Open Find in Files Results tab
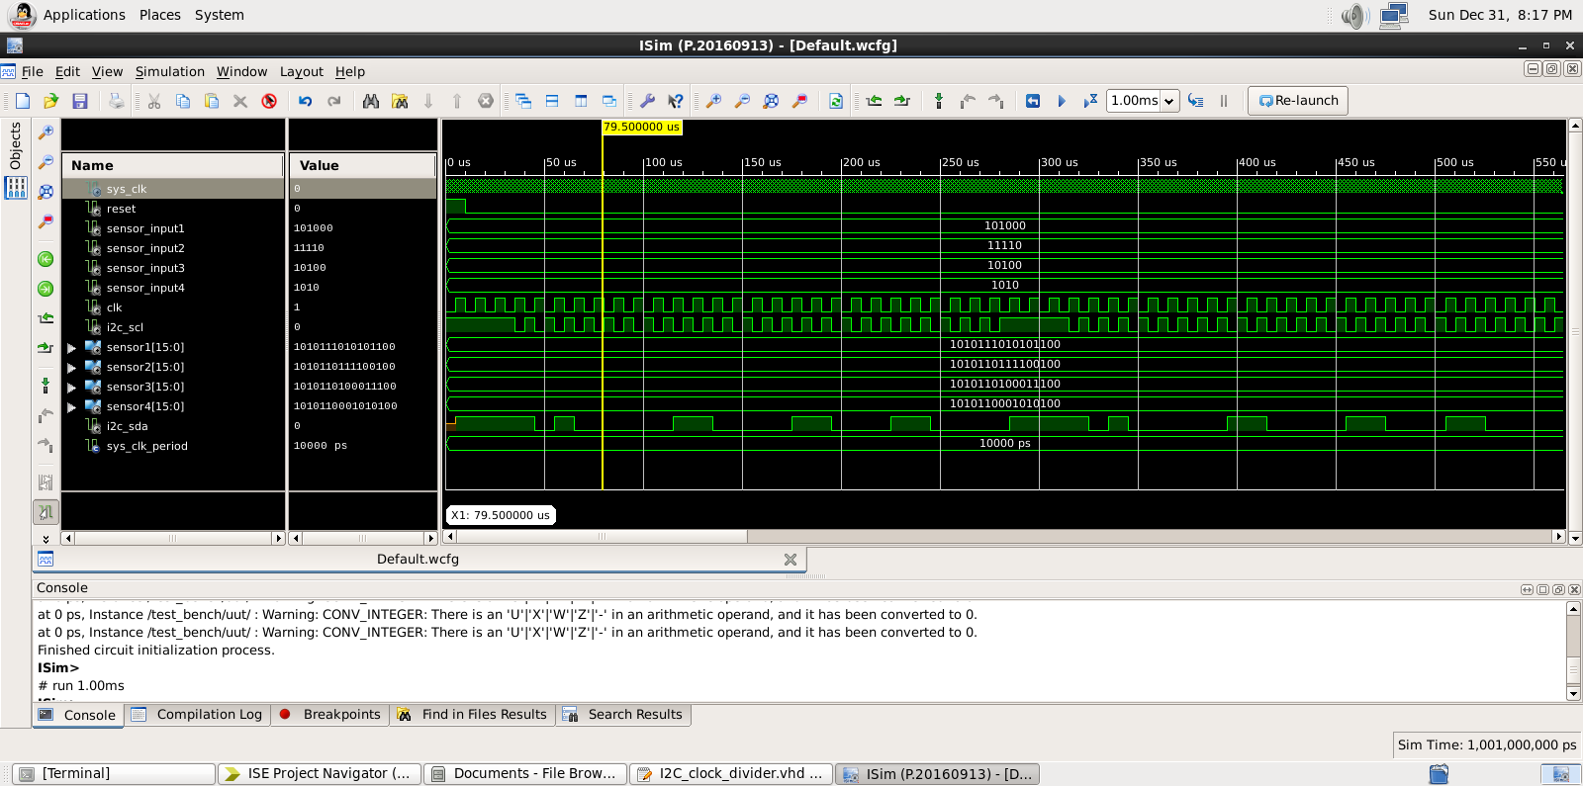Viewport: 1583px width, 786px height. point(473,715)
